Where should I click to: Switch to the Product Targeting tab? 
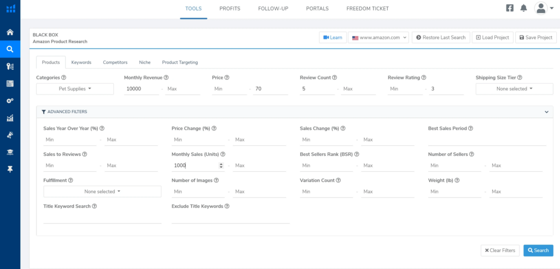point(180,62)
